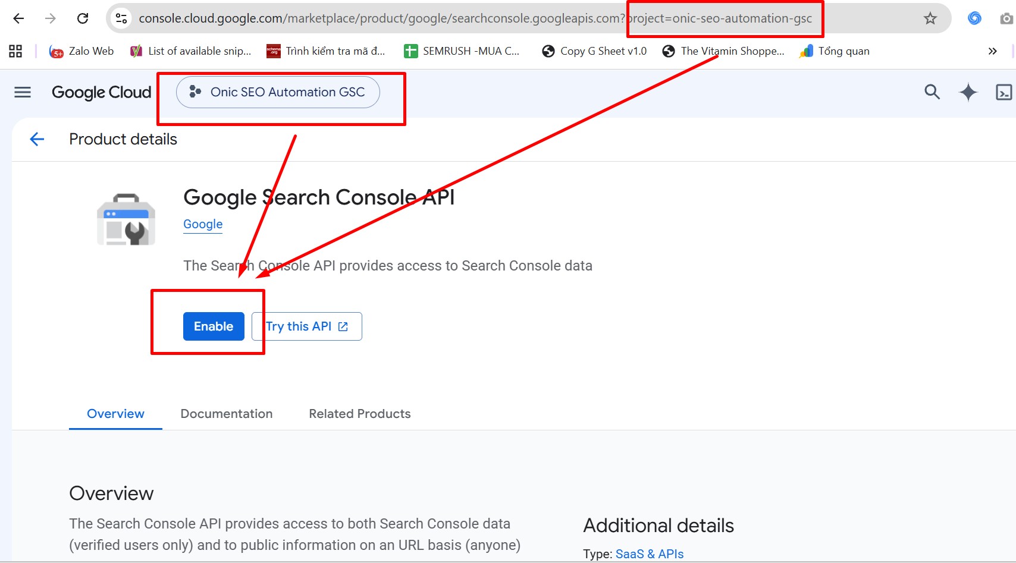Open the Gemini sparkle assistant icon
The height and width of the screenshot is (563, 1016).
[x=968, y=92]
